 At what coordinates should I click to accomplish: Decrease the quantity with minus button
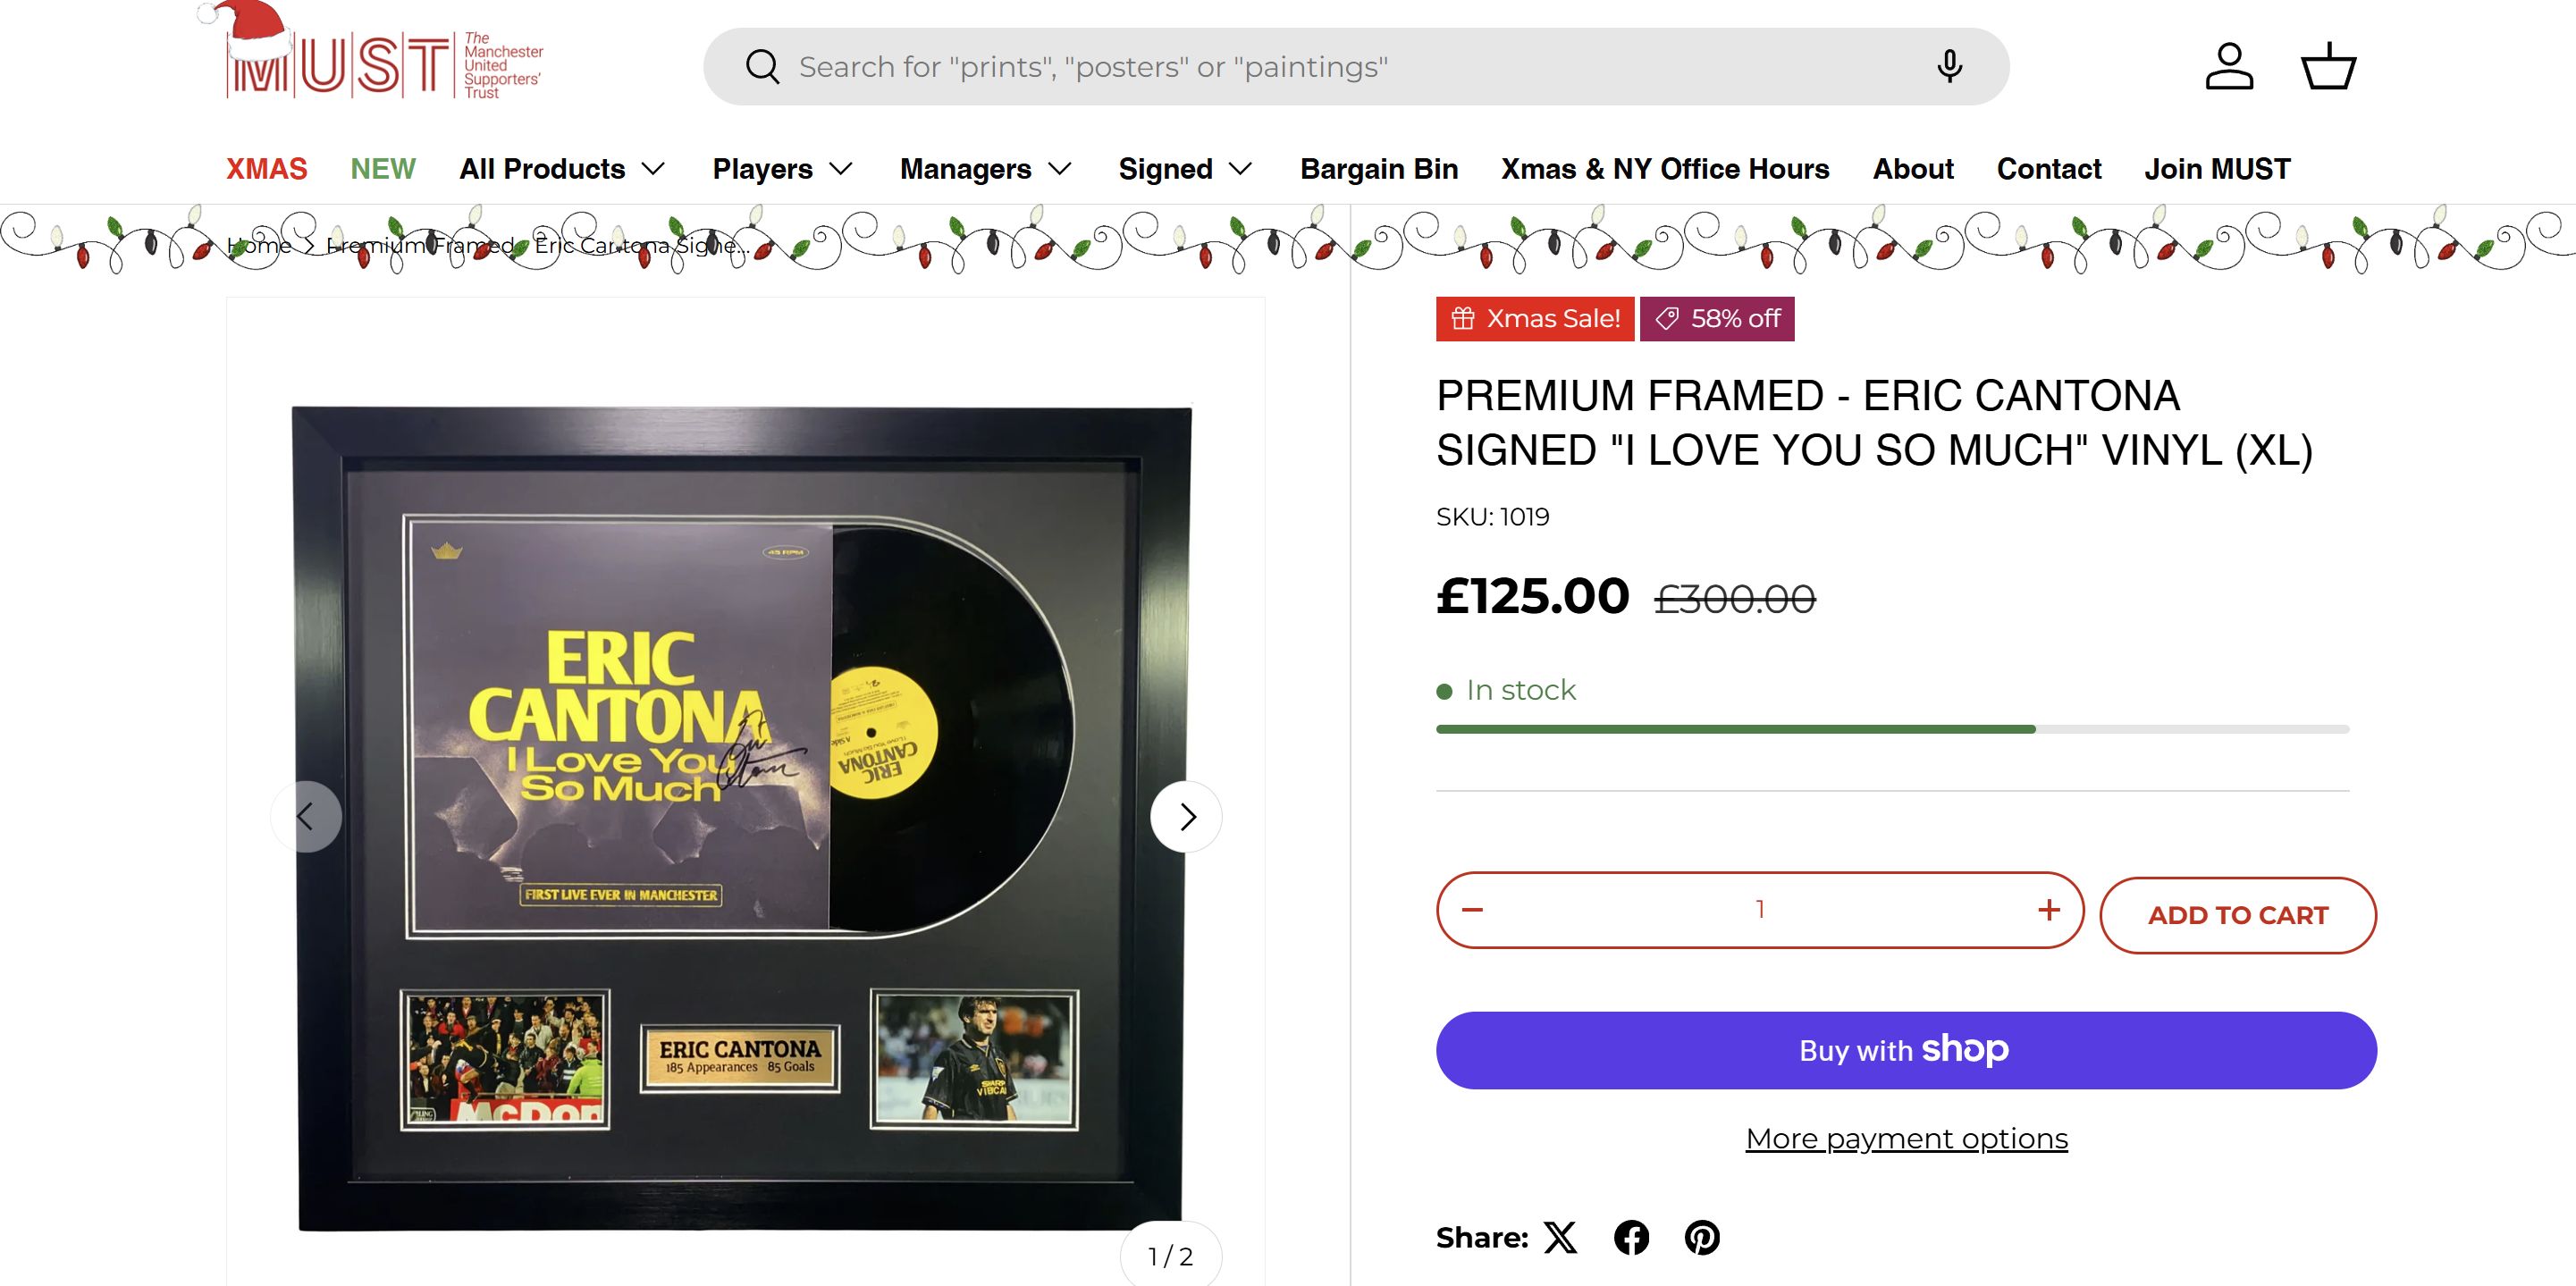(1472, 910)
